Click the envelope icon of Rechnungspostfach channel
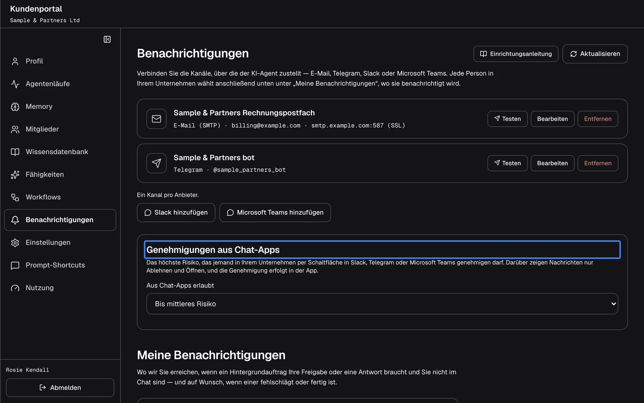Viewport: 644px width, 403px height. pos(156,119)
